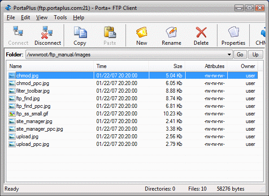The height and width of the screenshot is (196, 269).
Task: Click the PortaPlus app icon in title bar
Action: (x=8, y=8)
